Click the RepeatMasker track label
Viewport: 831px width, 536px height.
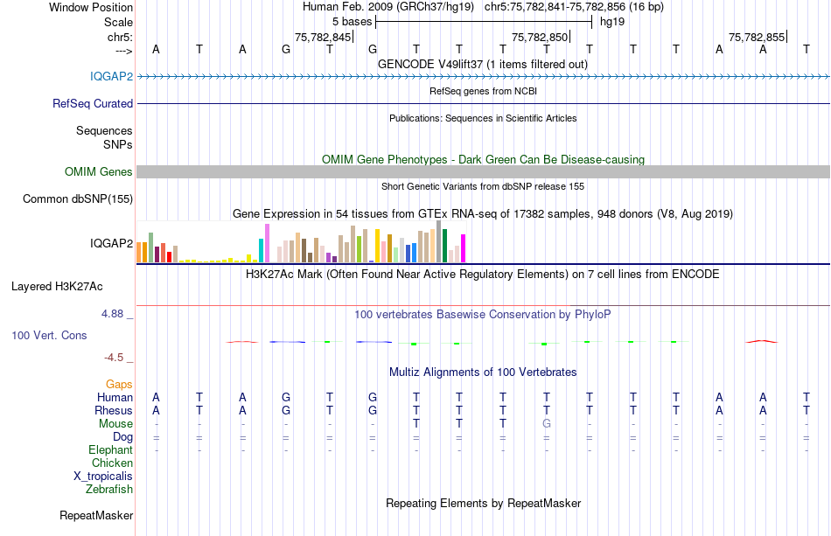96,515
